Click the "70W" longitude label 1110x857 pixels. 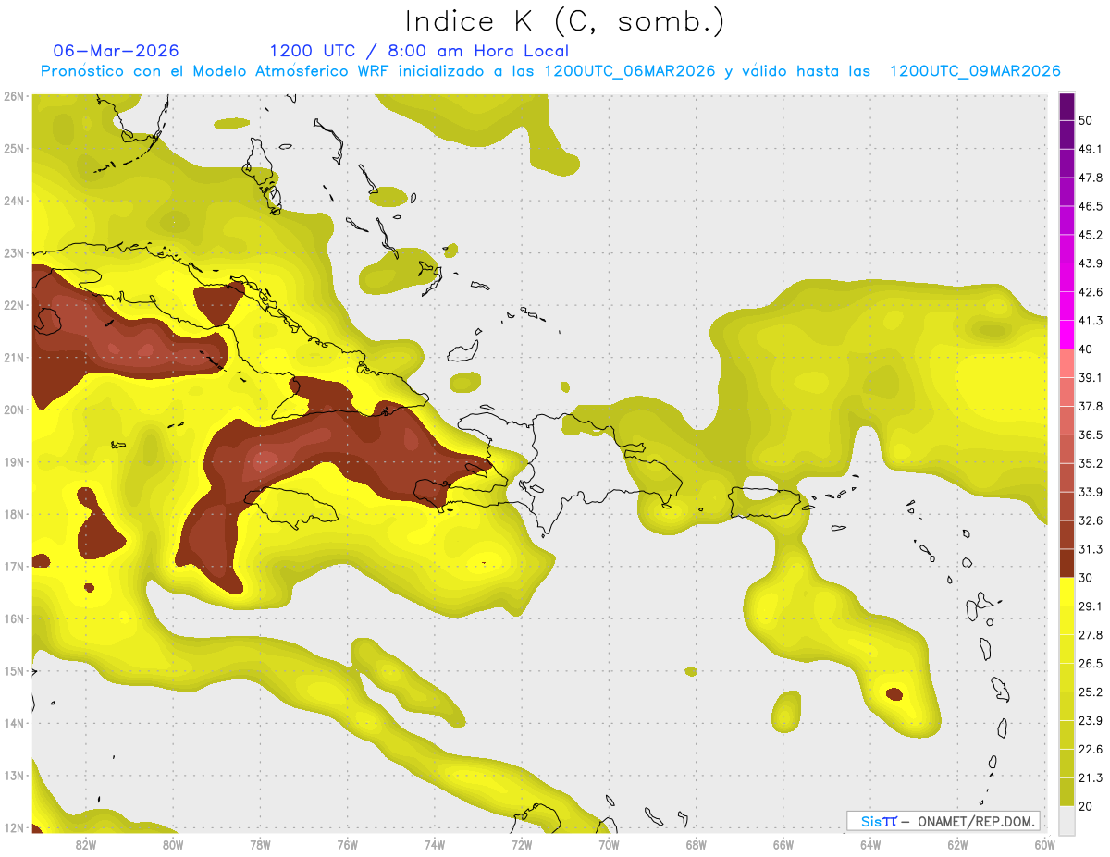609,845
